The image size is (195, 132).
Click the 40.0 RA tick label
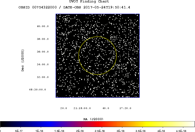tap(106, 108)
